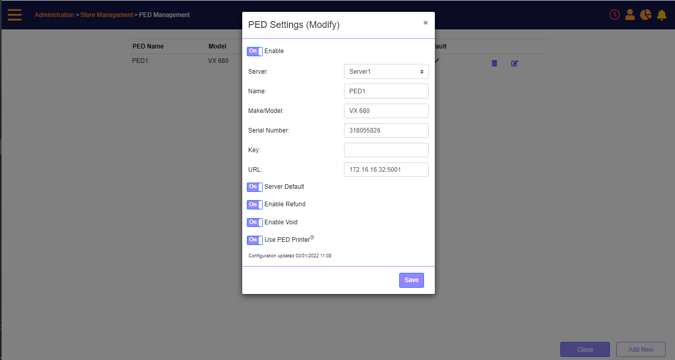Screen dimensions: 675x360
Task: Open the Server dropdown showing Server1
Action: click(386, 72)
